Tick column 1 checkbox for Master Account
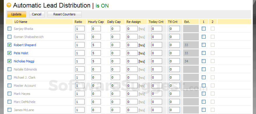 [204, 86]
